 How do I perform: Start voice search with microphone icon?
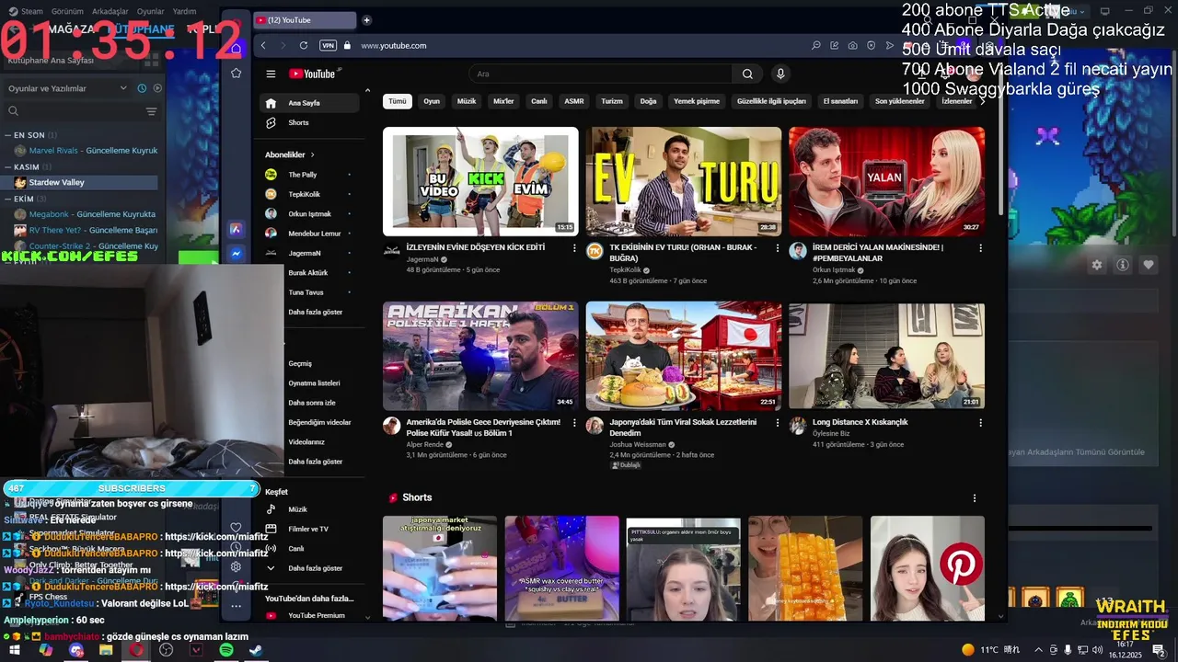(780, 74)
